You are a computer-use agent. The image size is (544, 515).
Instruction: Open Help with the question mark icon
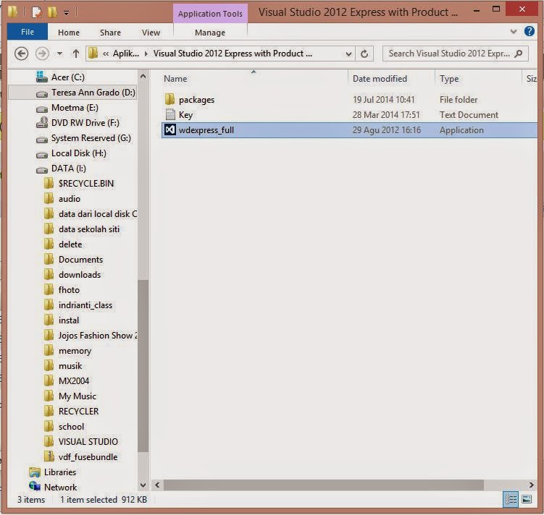(x=529, y=32)
